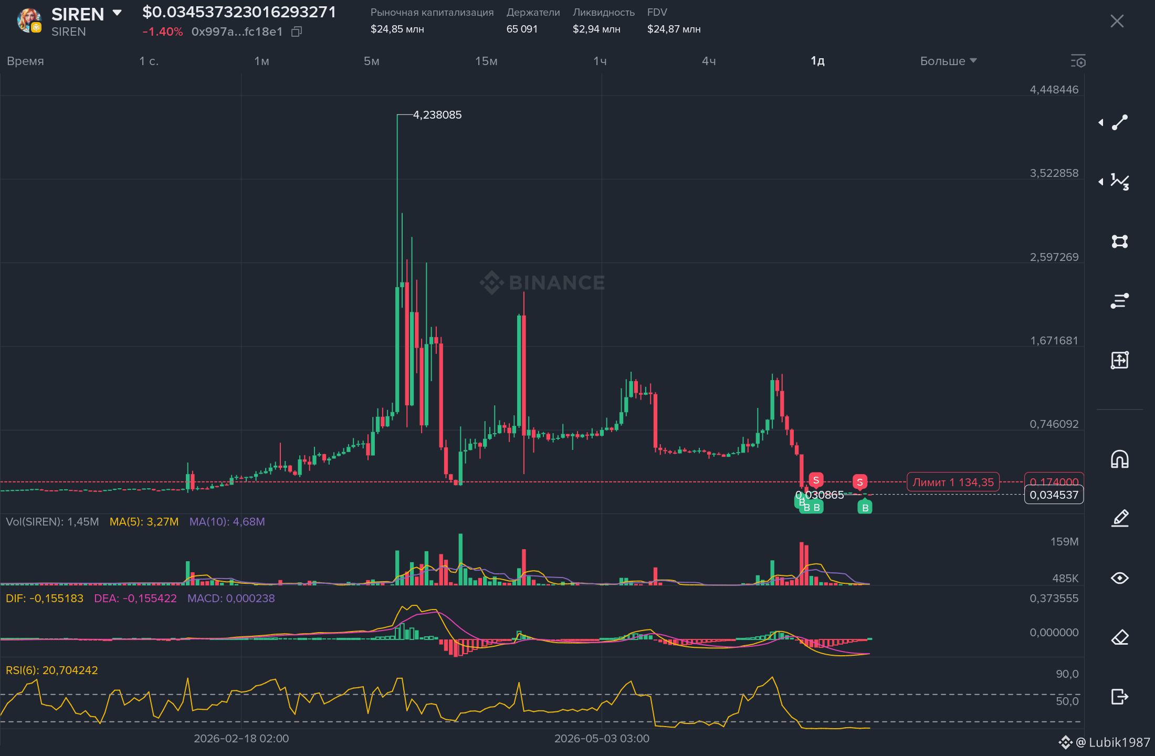
Task: Click the RSI(6): 20,704242 indicator label
Action: coord(51,670)
